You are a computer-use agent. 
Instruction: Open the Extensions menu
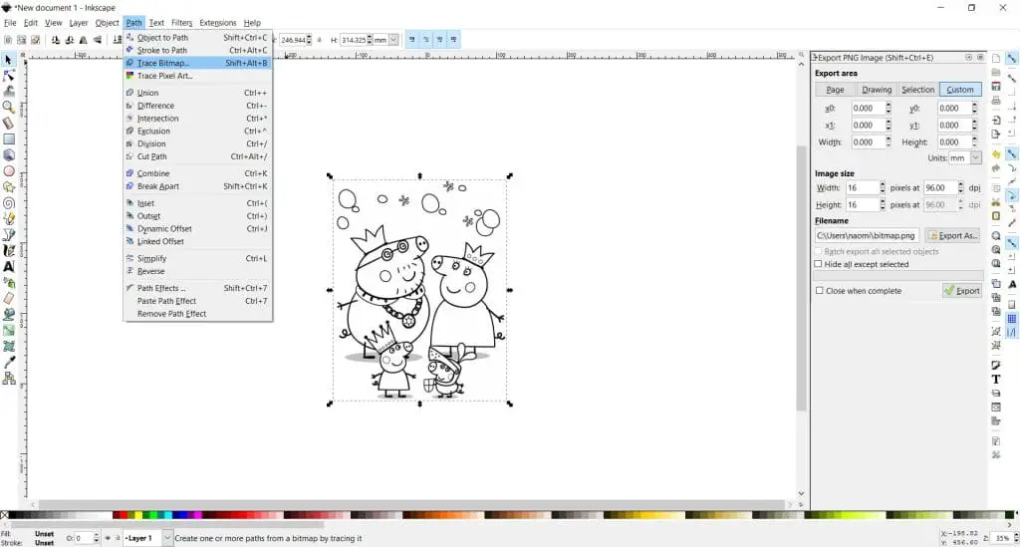pos(218,23)
